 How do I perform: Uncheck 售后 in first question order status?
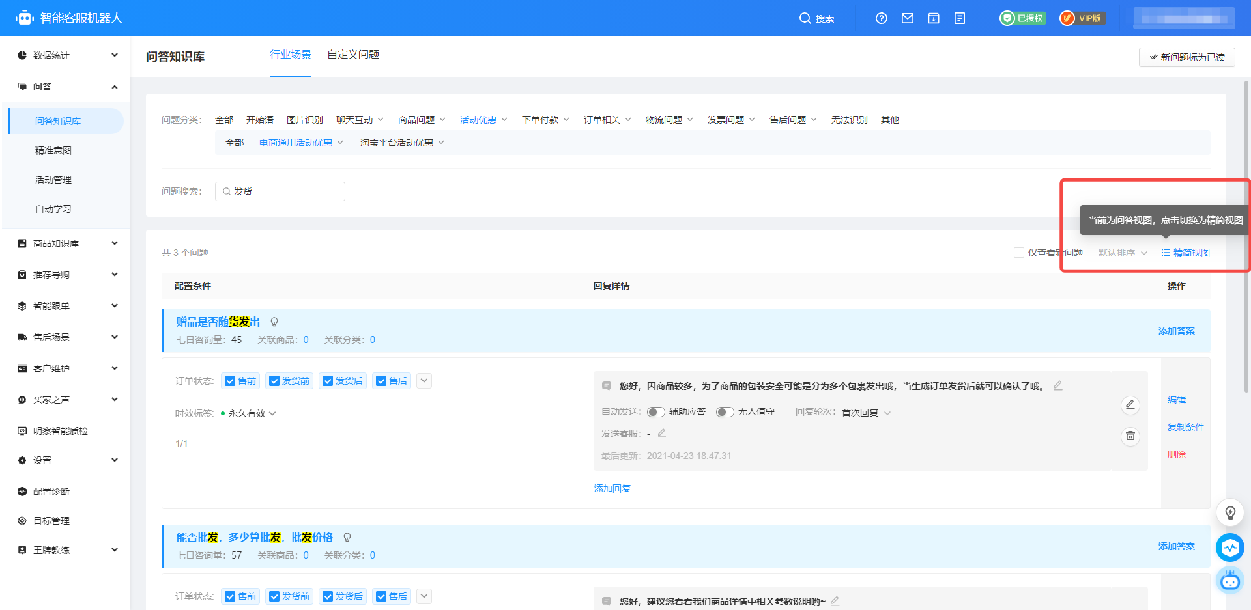coord(381,381)
